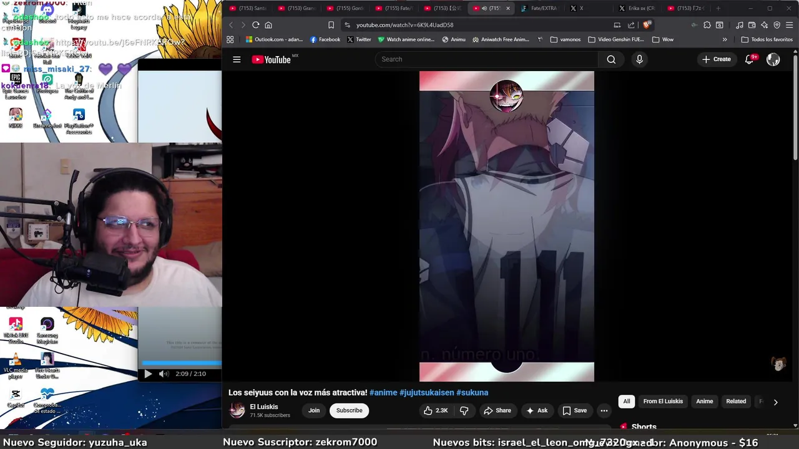
Task: Go to the browser home page button
Action: [x=268, y=25]
